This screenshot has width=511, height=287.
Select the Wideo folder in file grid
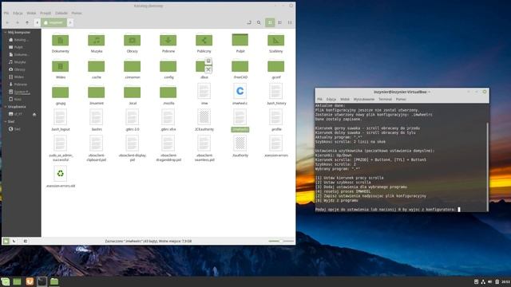61,66
